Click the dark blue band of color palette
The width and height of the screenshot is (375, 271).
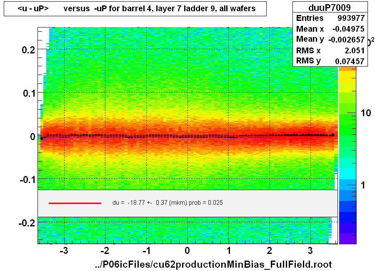347,217
